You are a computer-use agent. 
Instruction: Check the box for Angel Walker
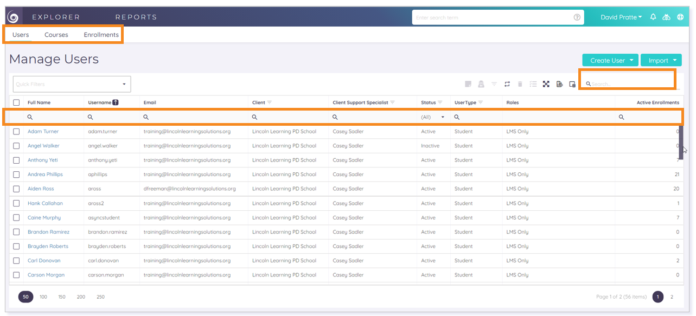(x=16, y=146)
